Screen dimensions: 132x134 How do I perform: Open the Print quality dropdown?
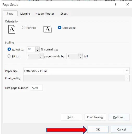click(127, 78)
